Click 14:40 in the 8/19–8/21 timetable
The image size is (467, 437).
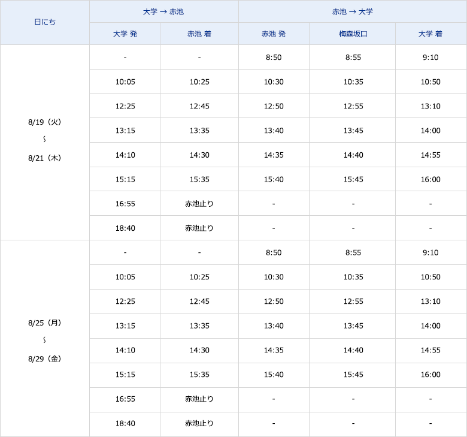(x=353, y=155)
